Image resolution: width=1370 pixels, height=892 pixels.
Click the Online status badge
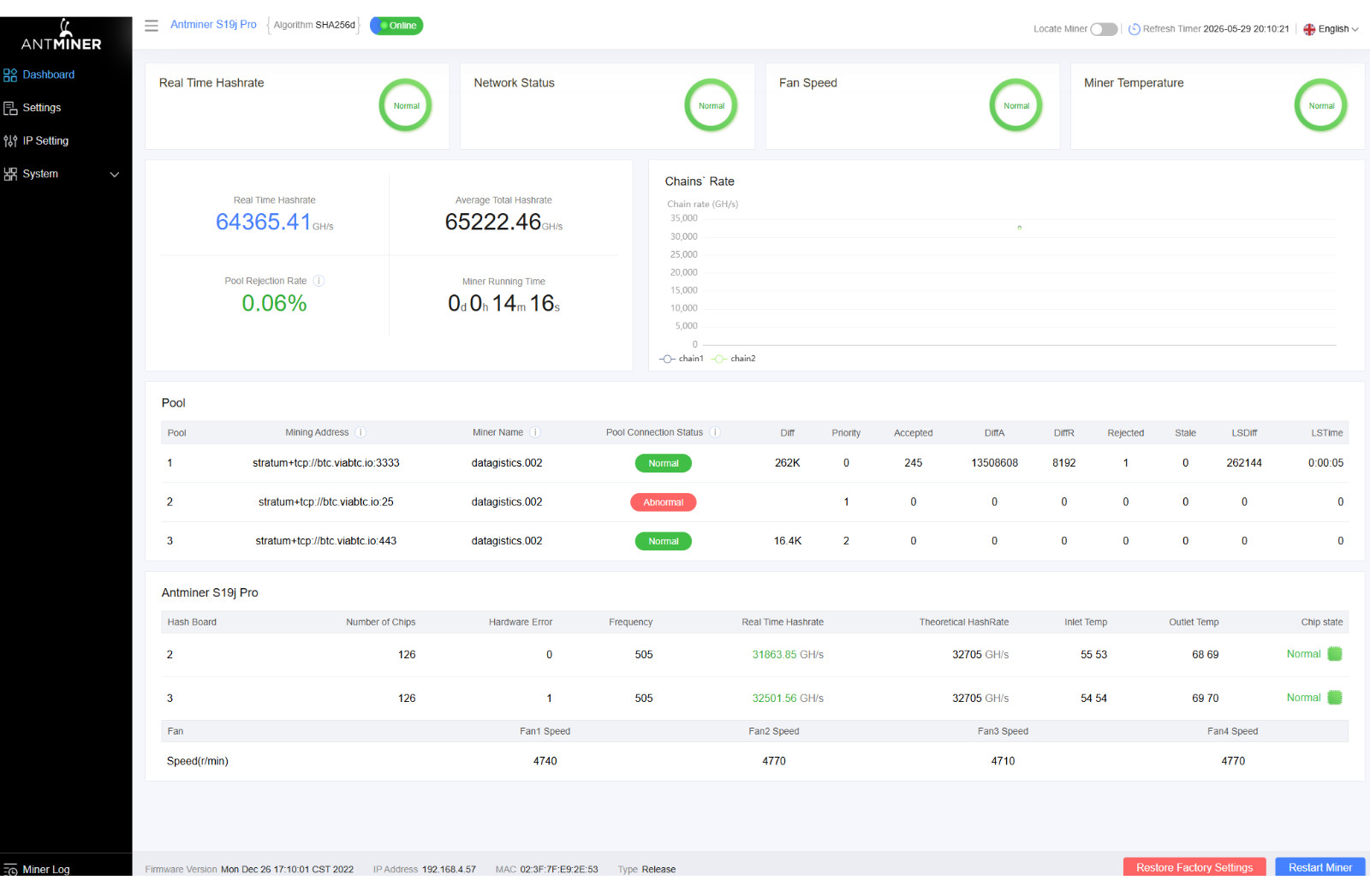coord(396,26)
